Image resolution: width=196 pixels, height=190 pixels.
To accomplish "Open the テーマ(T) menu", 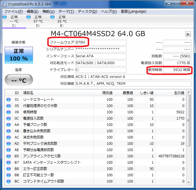I will point(66,11).
